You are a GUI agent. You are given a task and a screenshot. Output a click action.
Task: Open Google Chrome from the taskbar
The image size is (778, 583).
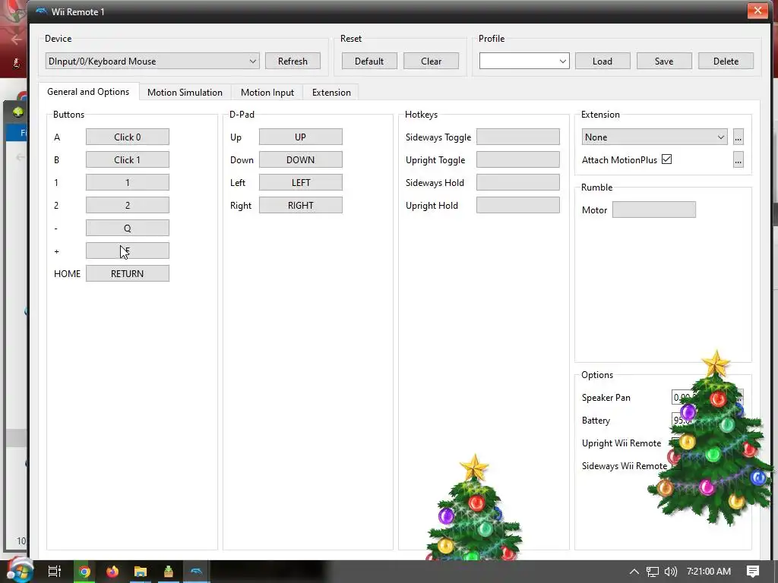tap(85, 572)
